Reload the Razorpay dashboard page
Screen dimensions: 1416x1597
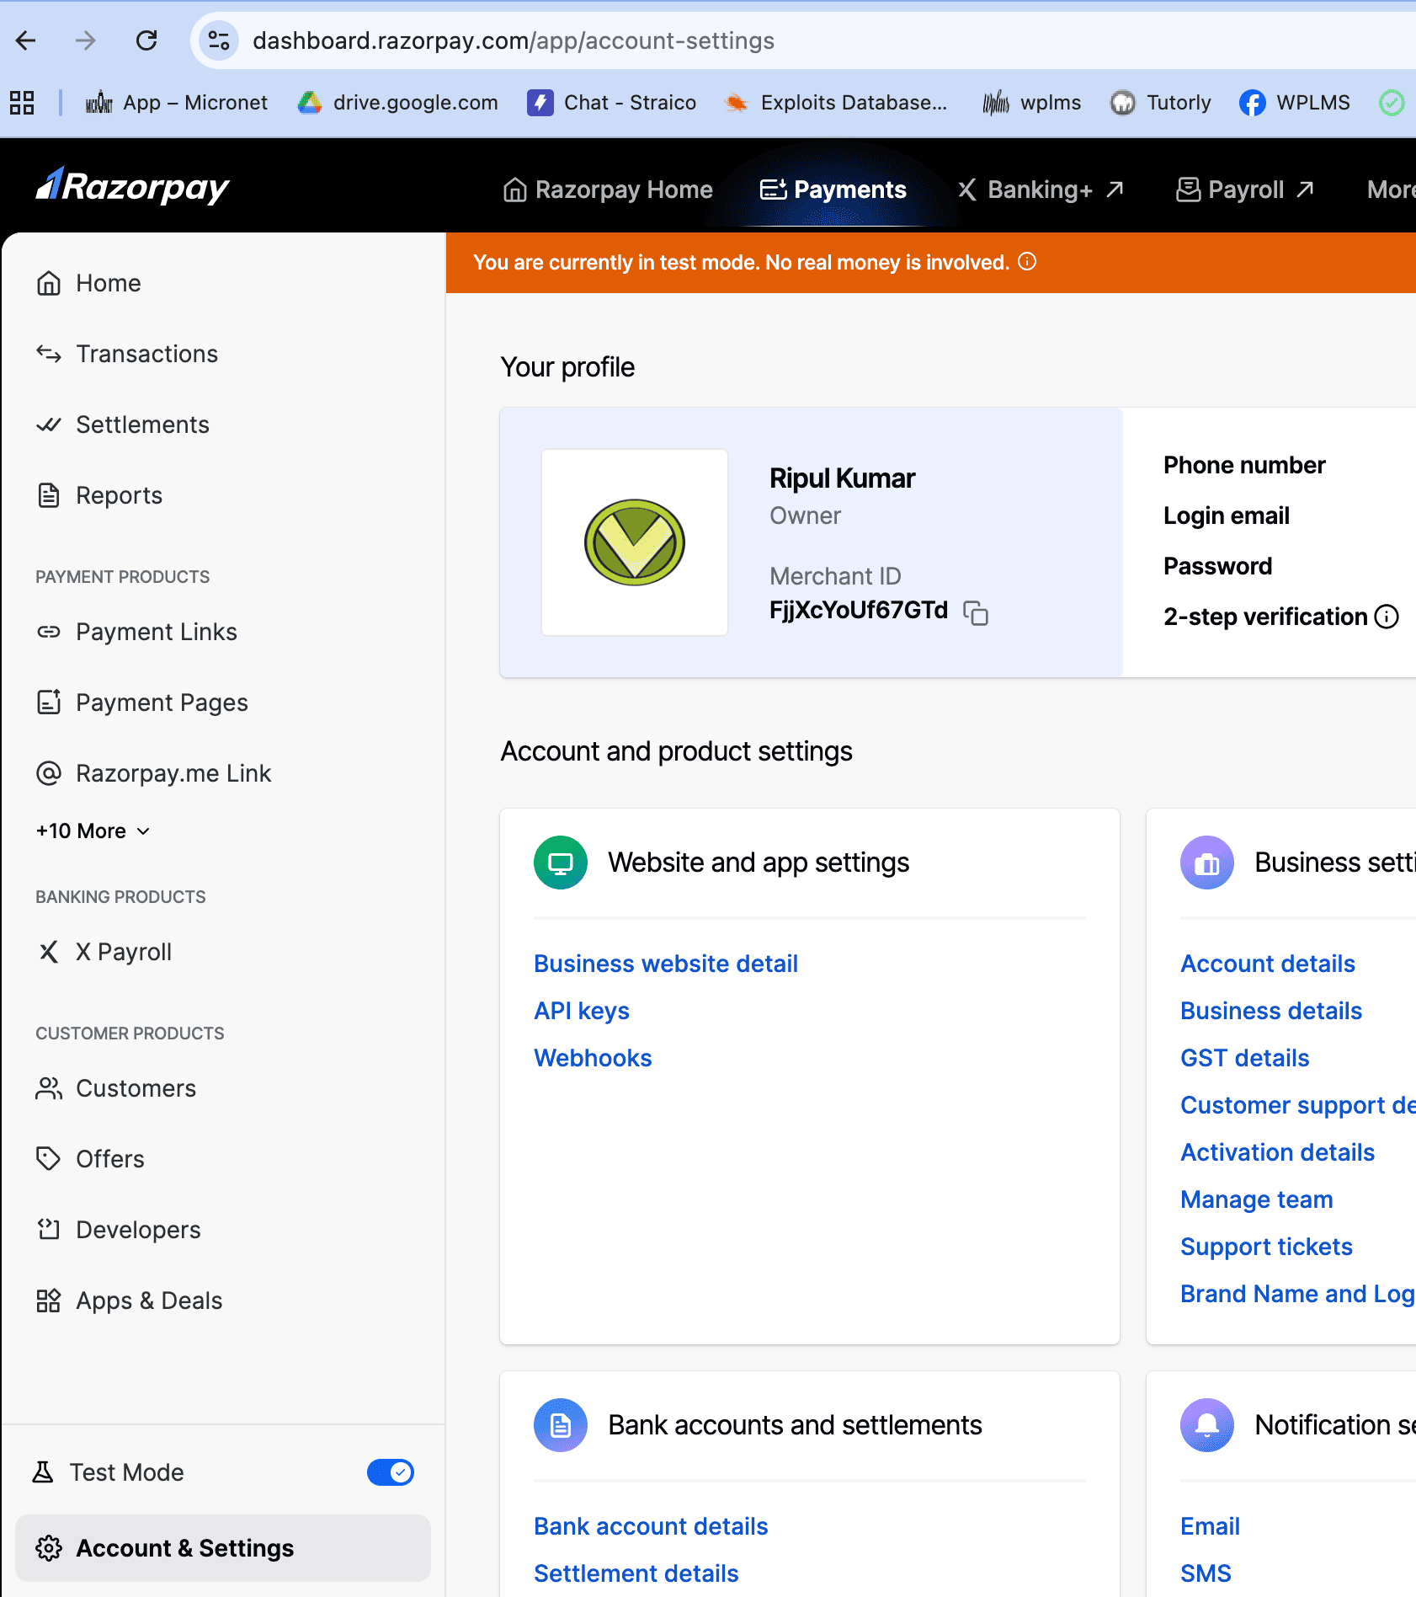pos(146,40)
